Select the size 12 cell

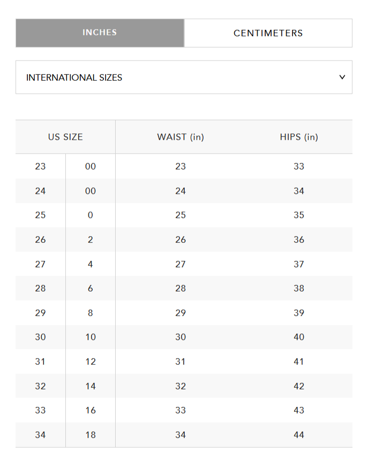[x=91, y=362]
